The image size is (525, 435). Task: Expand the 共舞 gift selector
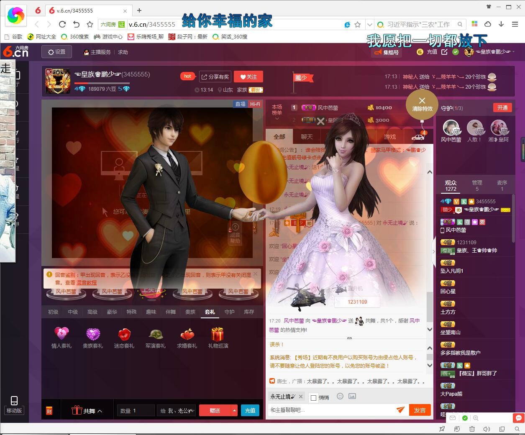pos(87,411)
